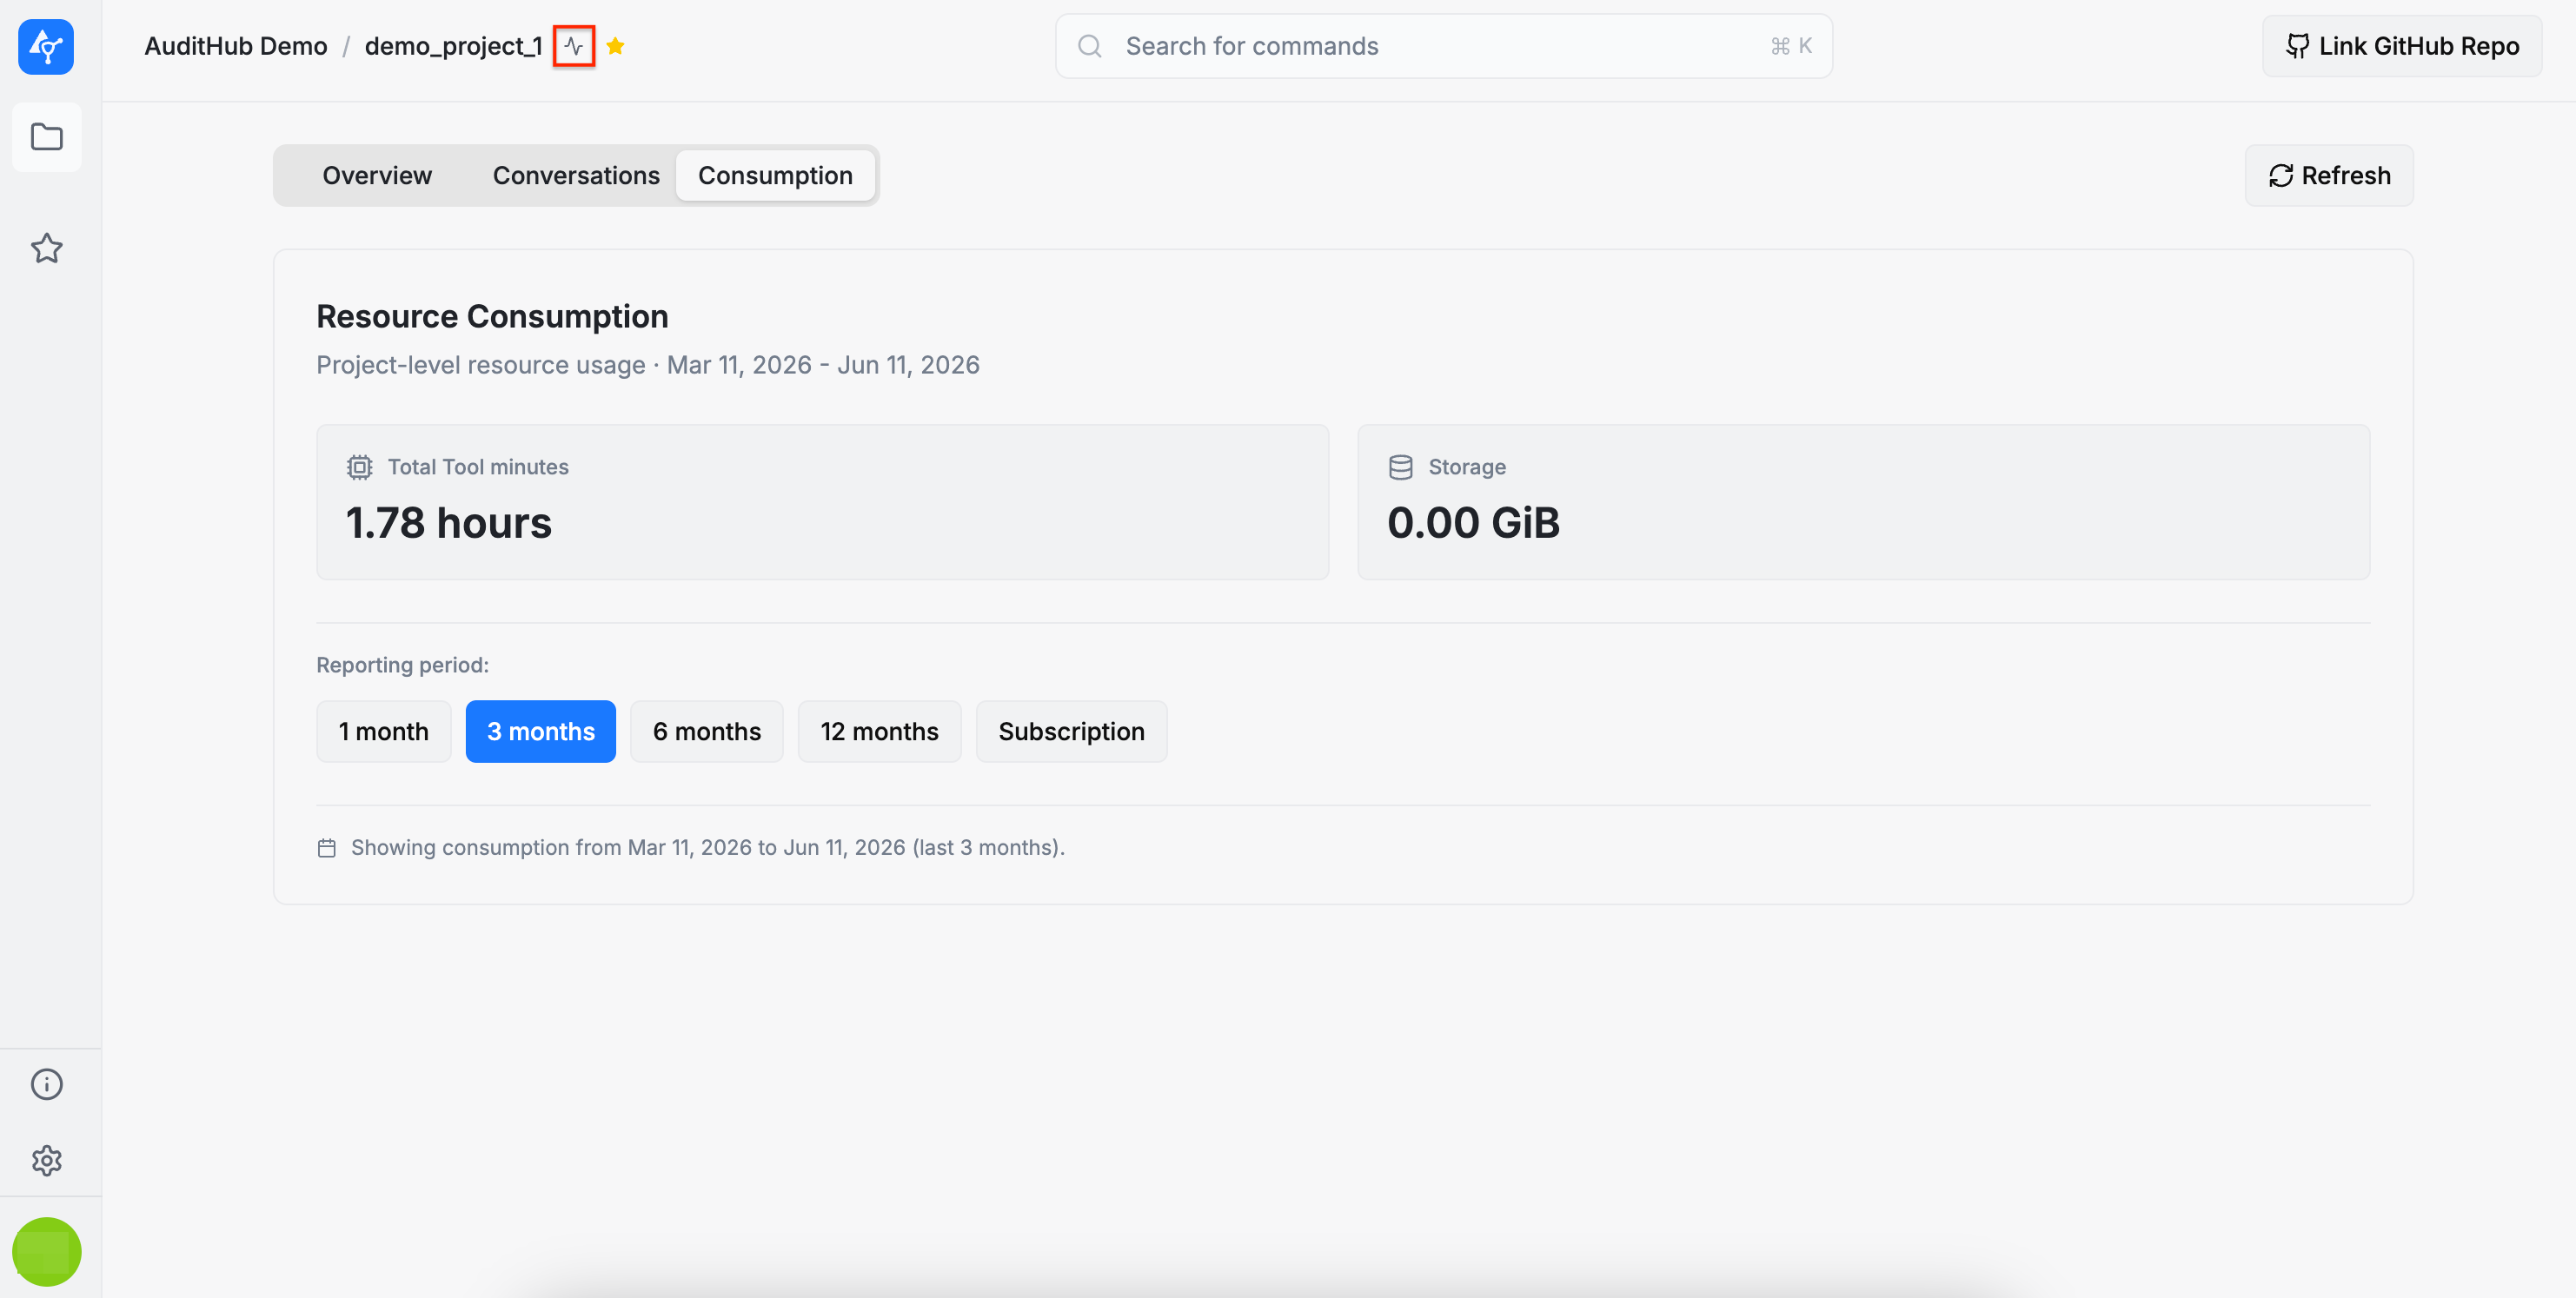Image resolution: width=2576 pixels, height=1298 pixels.
Task: Click the Storage label
Action: (x=1467, y=467)
